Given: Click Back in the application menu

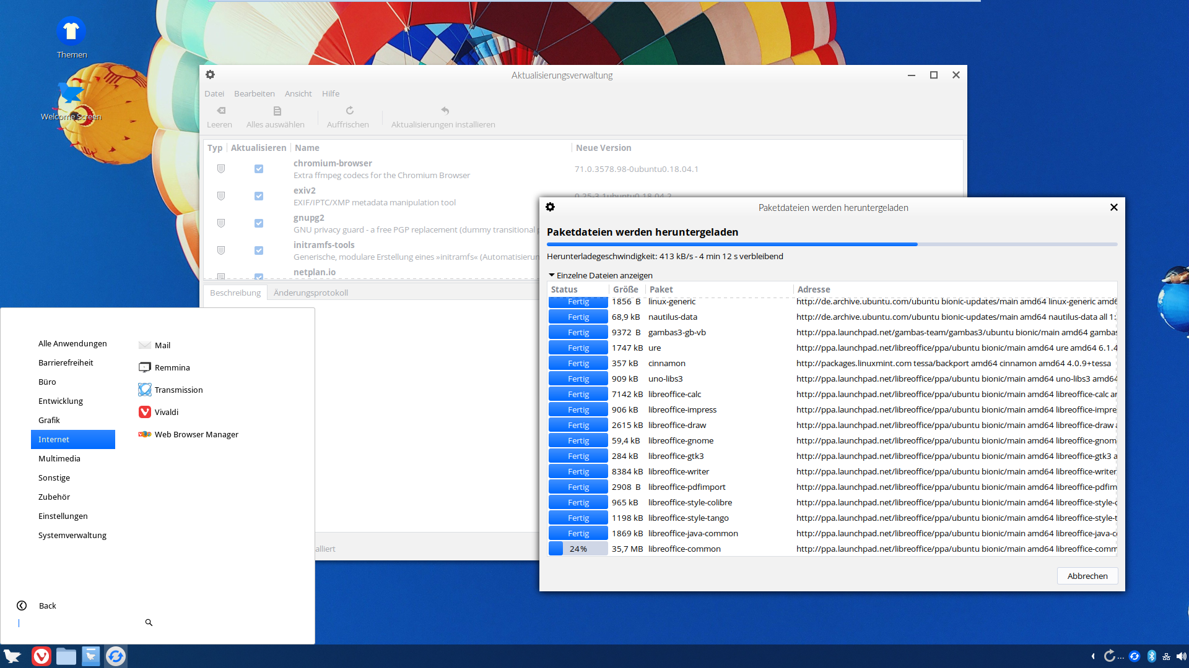Looking at the screenshot, I should 47,606.
